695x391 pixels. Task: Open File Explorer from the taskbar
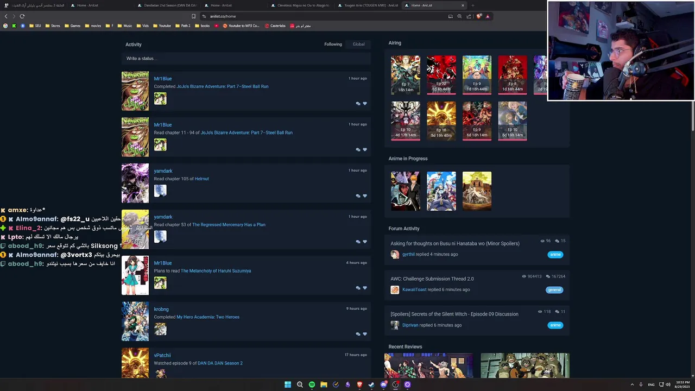pos(324,384)
